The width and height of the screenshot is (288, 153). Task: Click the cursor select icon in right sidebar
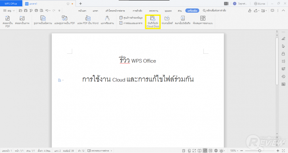pos(283,46)
